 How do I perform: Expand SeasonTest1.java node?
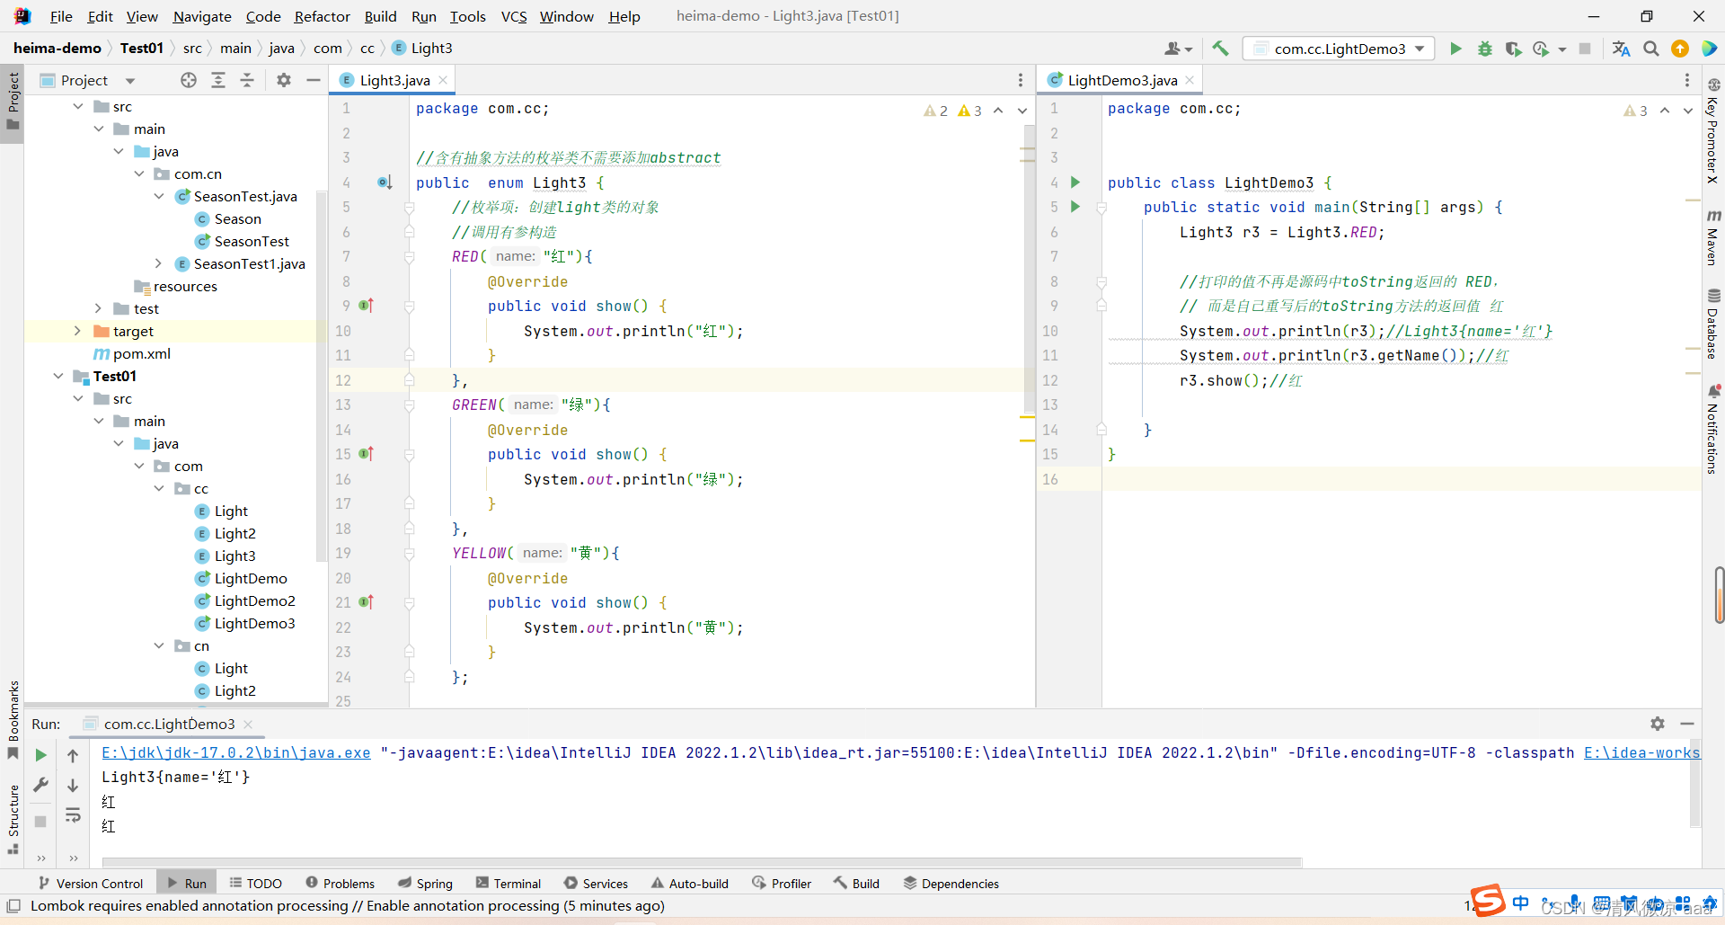click(158, 263)
